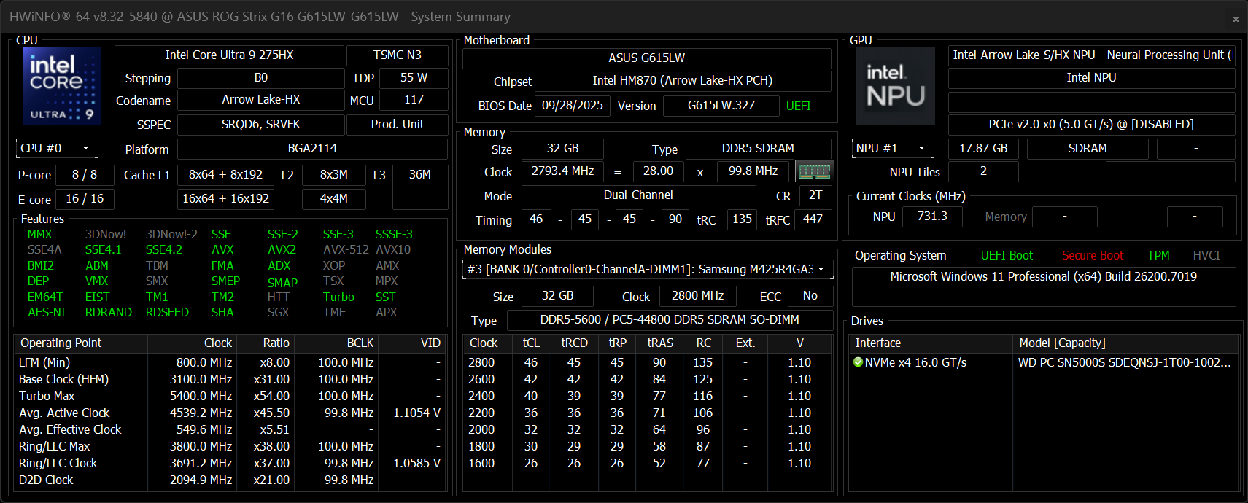This screenshot has width=1248, height=503.
Task: Select the Avg. Effective Clock row
Action: tap(230, 429)
